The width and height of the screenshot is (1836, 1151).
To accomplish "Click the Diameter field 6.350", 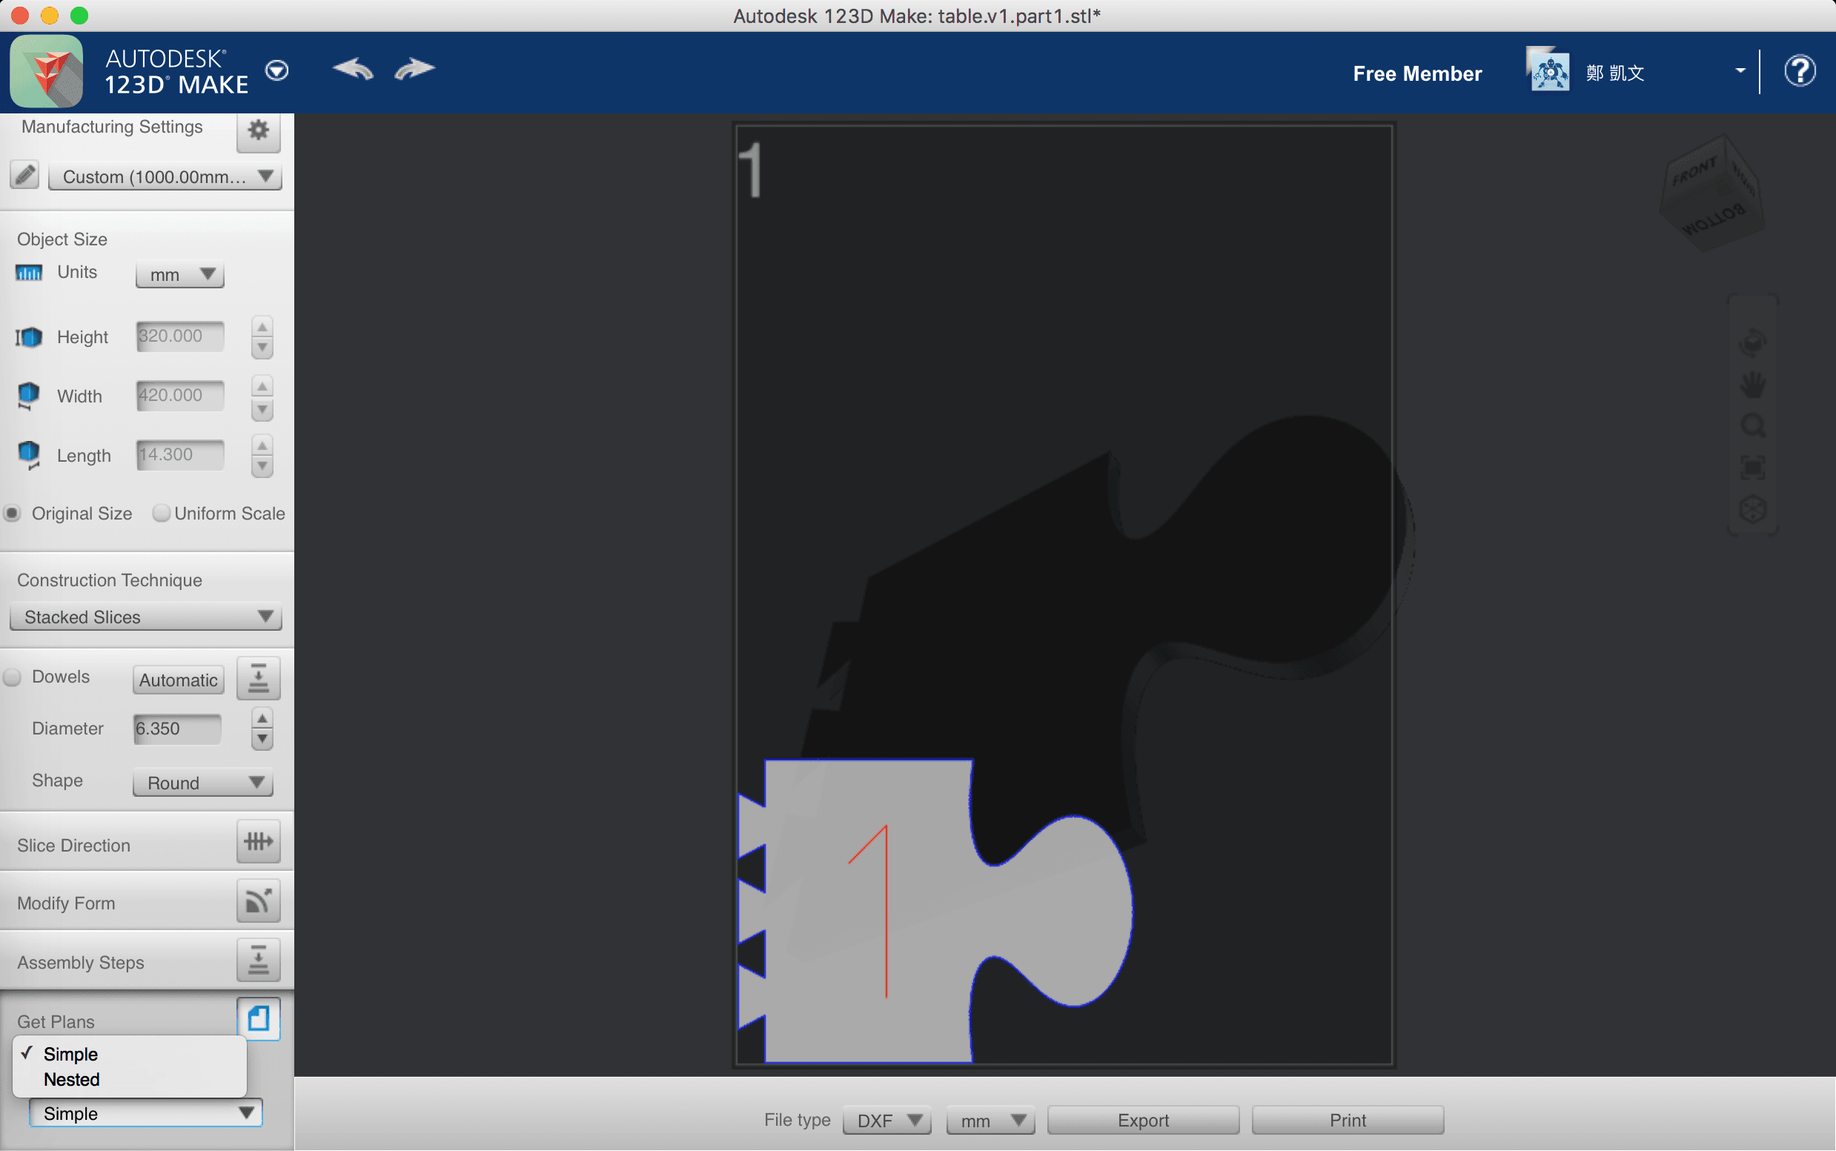I will tap(176, 729).
